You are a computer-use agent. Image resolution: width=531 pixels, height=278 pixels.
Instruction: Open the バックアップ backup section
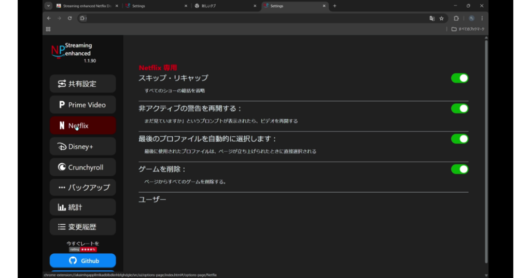[82, 188]
